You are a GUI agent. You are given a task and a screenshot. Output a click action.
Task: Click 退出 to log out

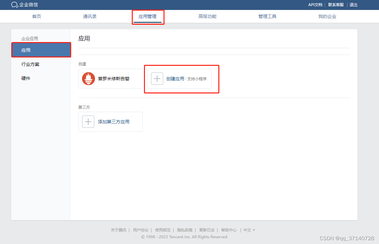[x=353, y=4]
